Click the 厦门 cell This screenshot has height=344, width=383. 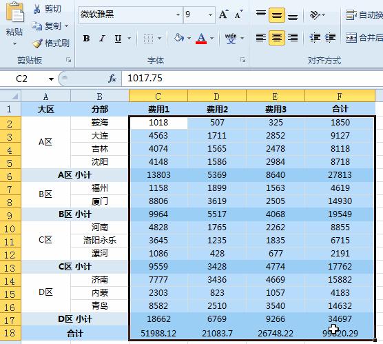click(100, 201)
